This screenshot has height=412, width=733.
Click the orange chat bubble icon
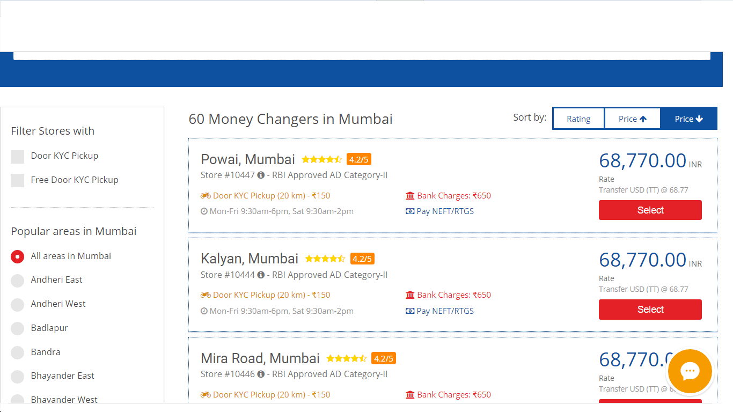click(690, 371)
